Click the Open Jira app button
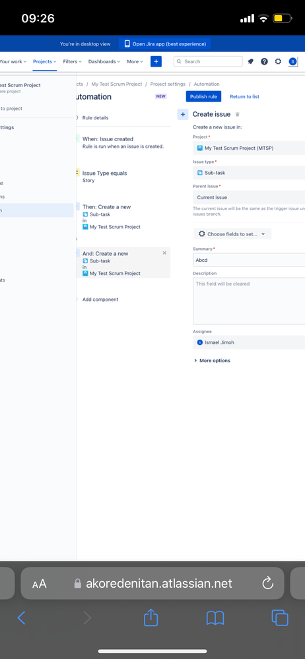The height and width of the screenshot is (659, 305). (x=165, y=44)
